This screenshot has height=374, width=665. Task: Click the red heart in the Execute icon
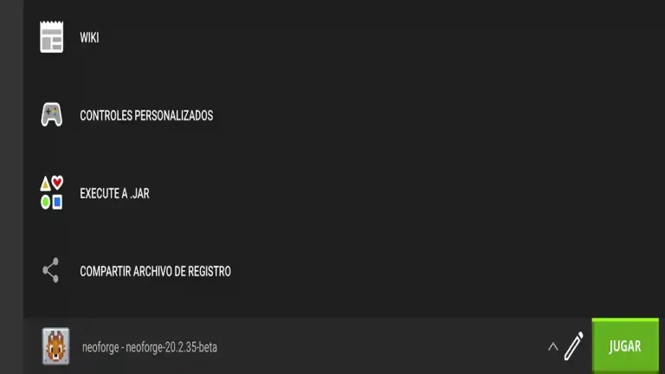58,183
